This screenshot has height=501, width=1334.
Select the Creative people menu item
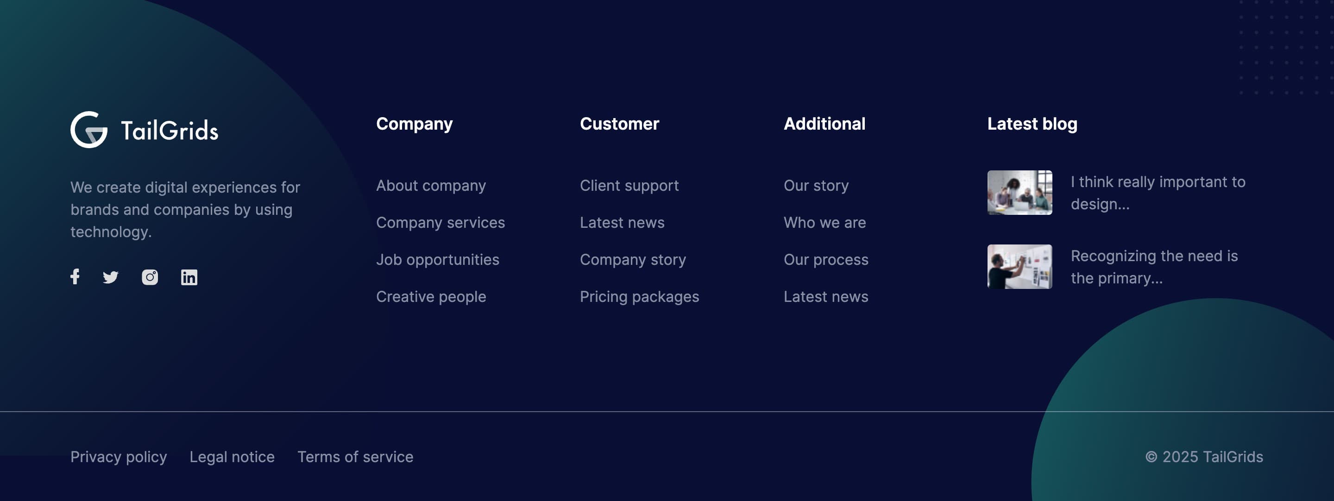[x=430, y=297]
